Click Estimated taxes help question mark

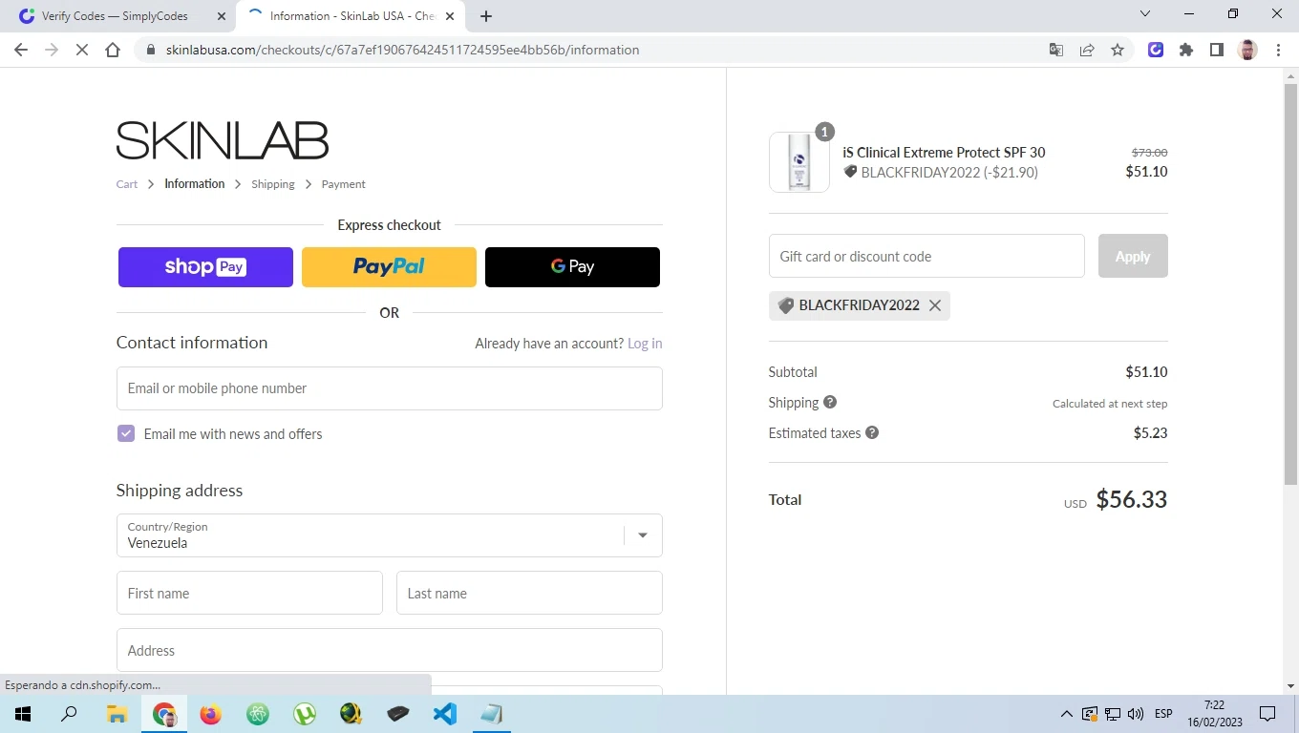click(x=872, y=432)
